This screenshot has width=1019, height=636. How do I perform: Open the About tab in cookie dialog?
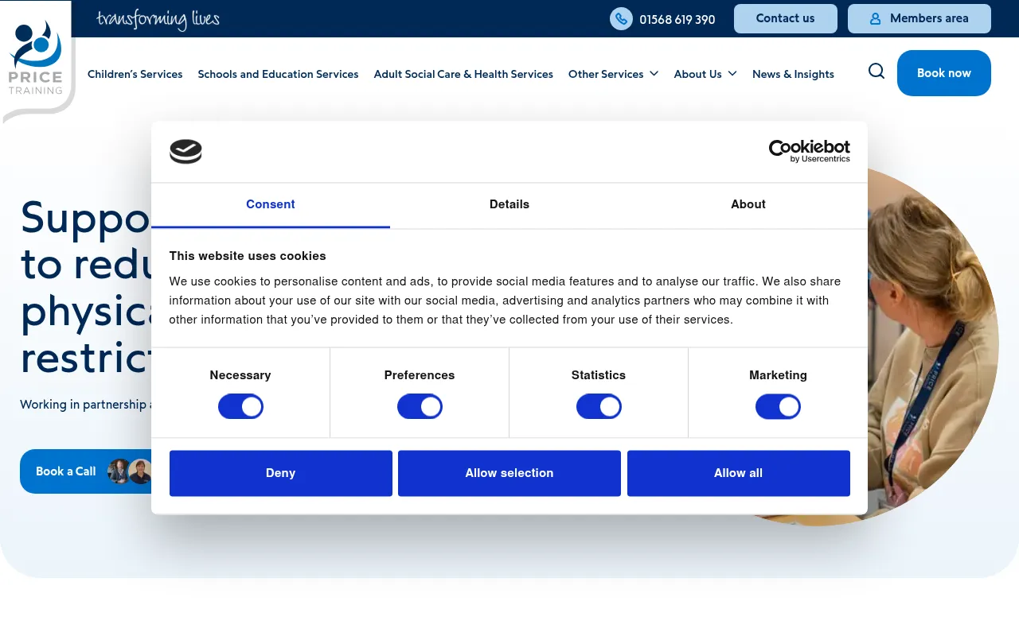[748, 205]
